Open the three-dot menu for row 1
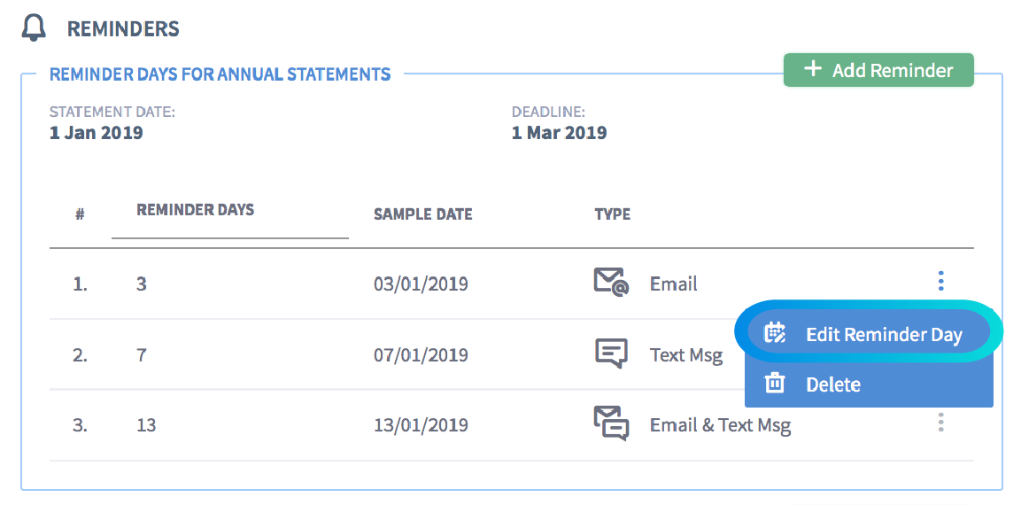Viewport: 1021px width, 505px height. click(x=941, y=281)
